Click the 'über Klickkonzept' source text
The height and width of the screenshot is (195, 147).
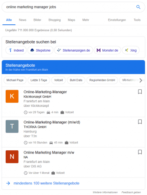coord(36,106)
